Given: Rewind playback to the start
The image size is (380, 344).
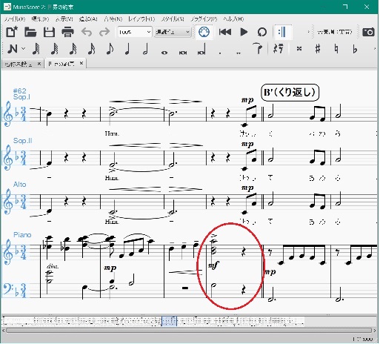Looking at the screenshot, I should click(x=225, y=32).
